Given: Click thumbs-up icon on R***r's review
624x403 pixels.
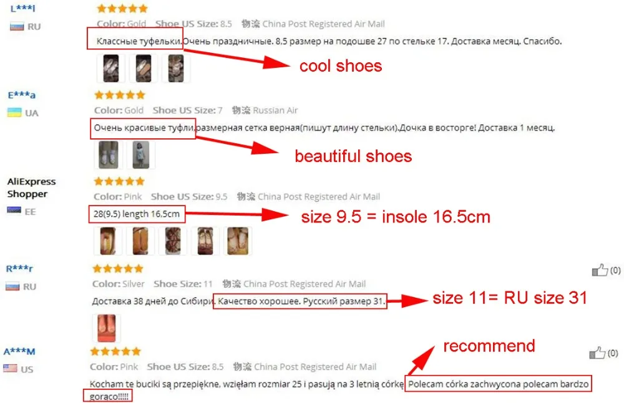Looking at the screenshot, I should (600, 270).
